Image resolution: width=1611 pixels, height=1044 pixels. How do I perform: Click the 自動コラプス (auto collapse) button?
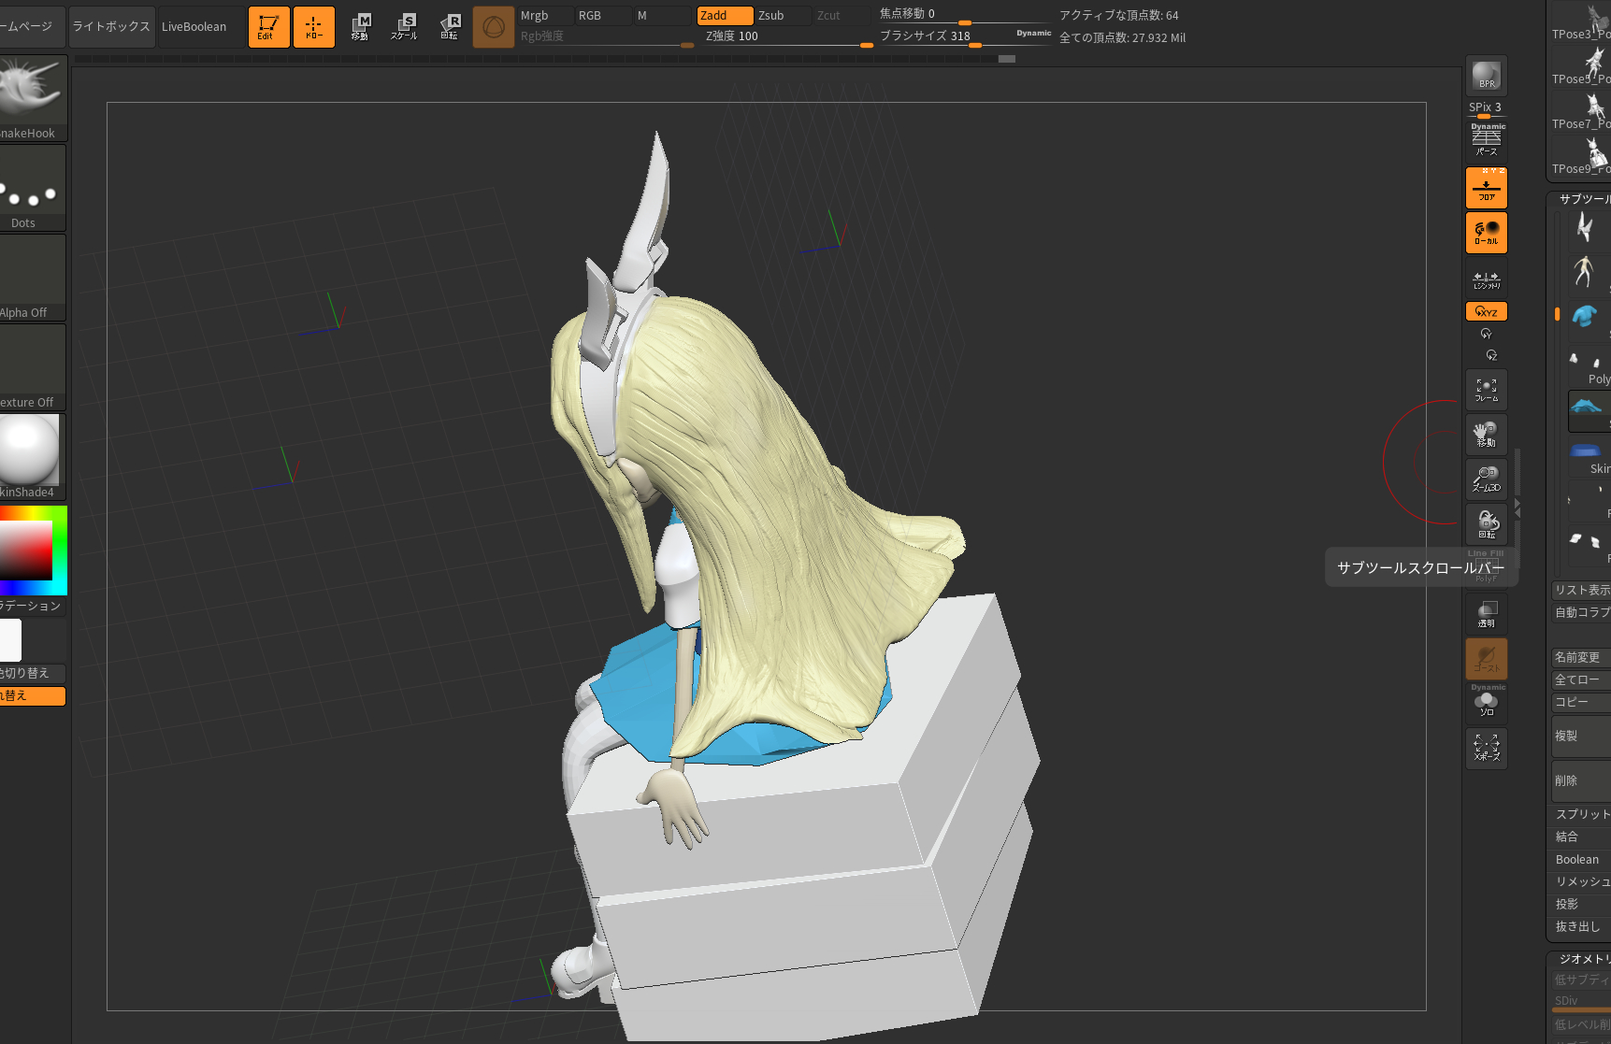1581,613
